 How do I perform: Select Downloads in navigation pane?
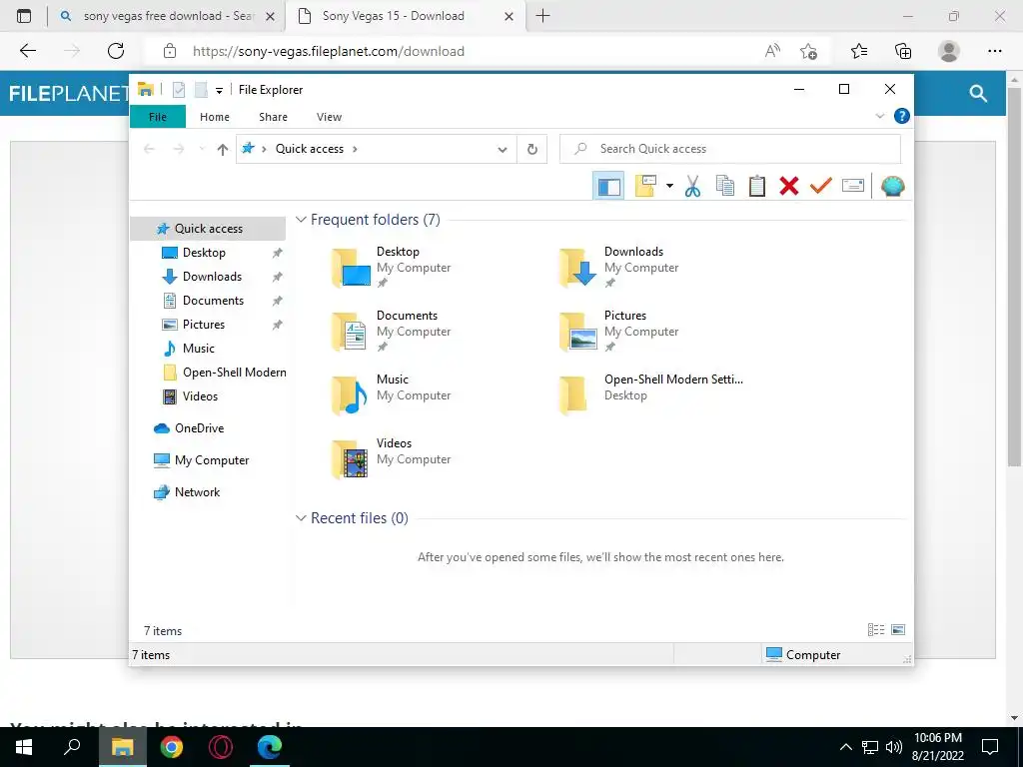[x=212, y=277]
